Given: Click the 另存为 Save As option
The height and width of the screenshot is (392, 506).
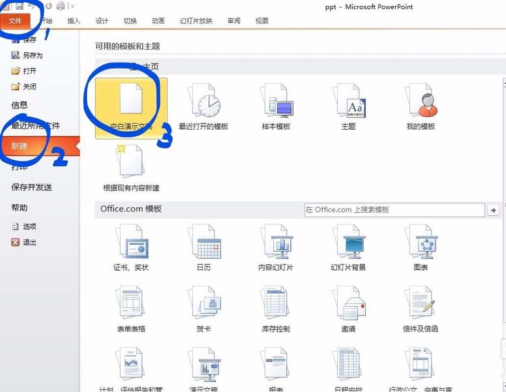Looking at the screenshot, I should click(27, 55).
